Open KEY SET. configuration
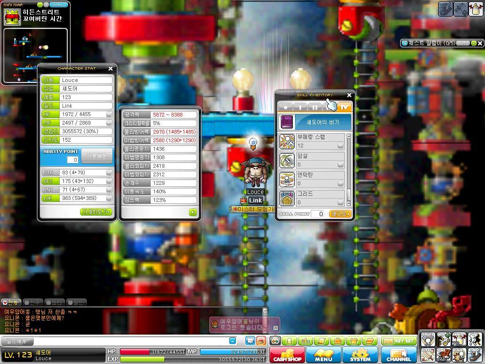Screen dimensions: 485x364 399,341
